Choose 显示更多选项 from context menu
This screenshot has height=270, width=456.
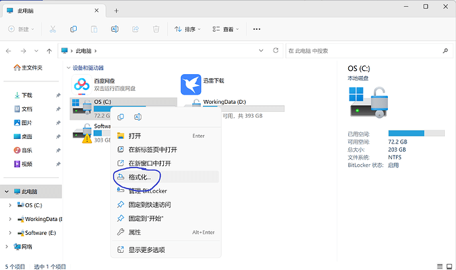point(166,250)
